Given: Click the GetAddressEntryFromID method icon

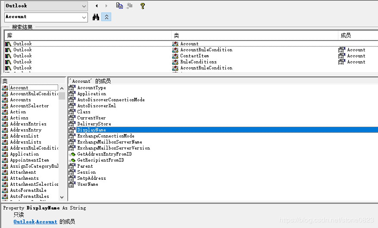Looking at the screenshot, I should coord(72,154).
